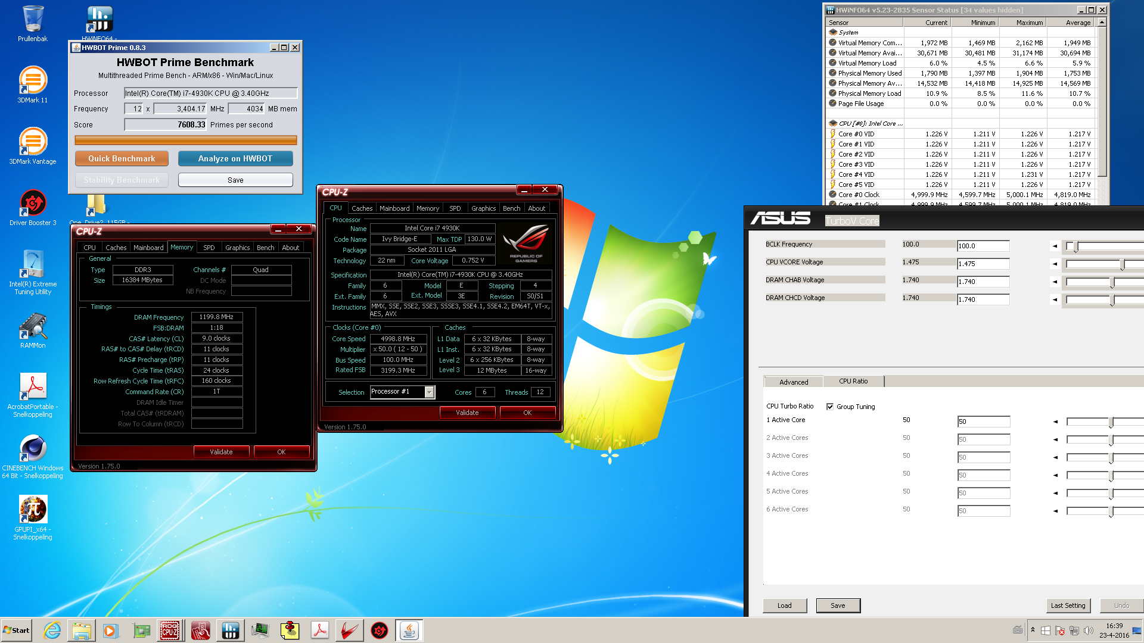
Task: Click Analyze on HWBOT button
Action: [235, 158]
